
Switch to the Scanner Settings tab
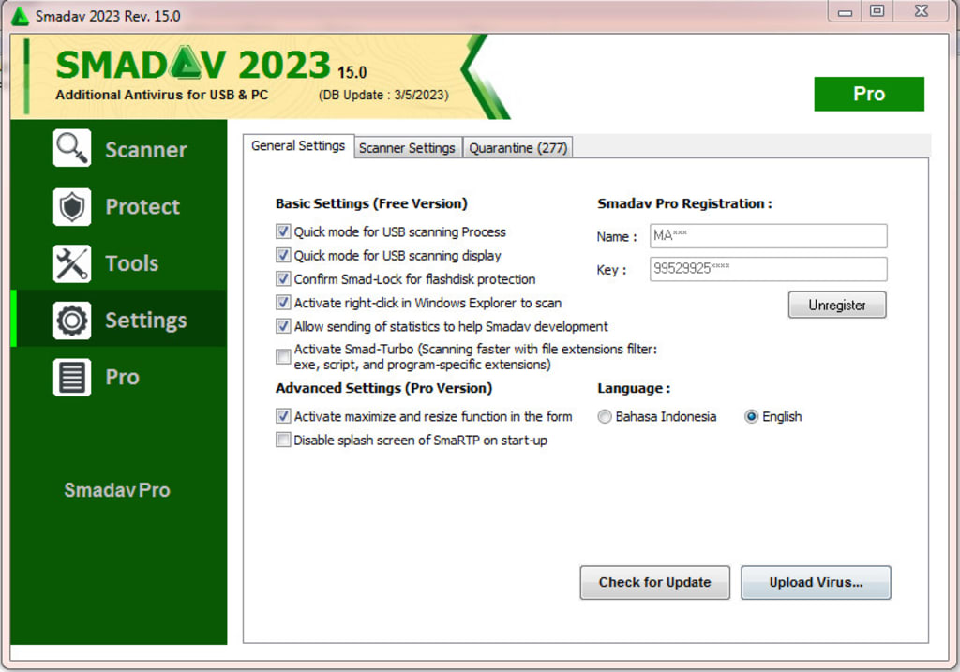coord(408,148)
